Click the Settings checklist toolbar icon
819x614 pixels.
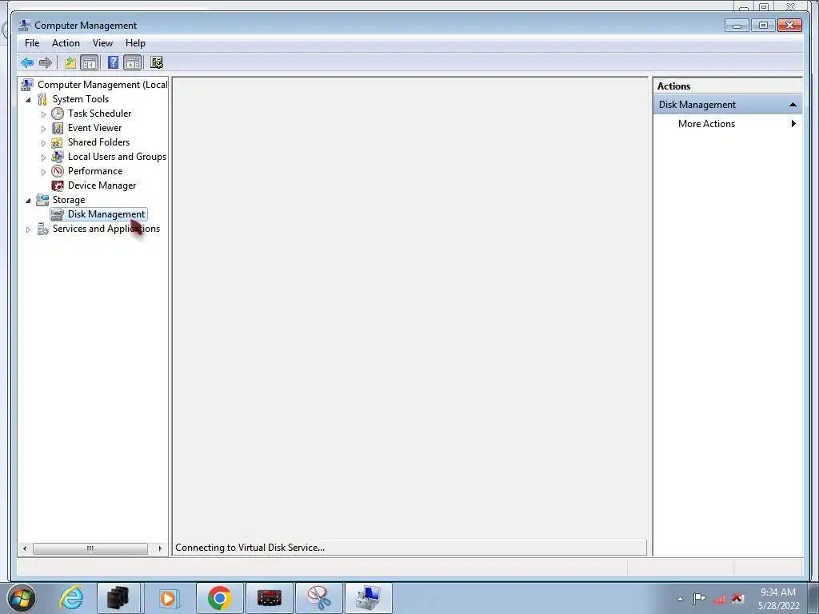157,62
